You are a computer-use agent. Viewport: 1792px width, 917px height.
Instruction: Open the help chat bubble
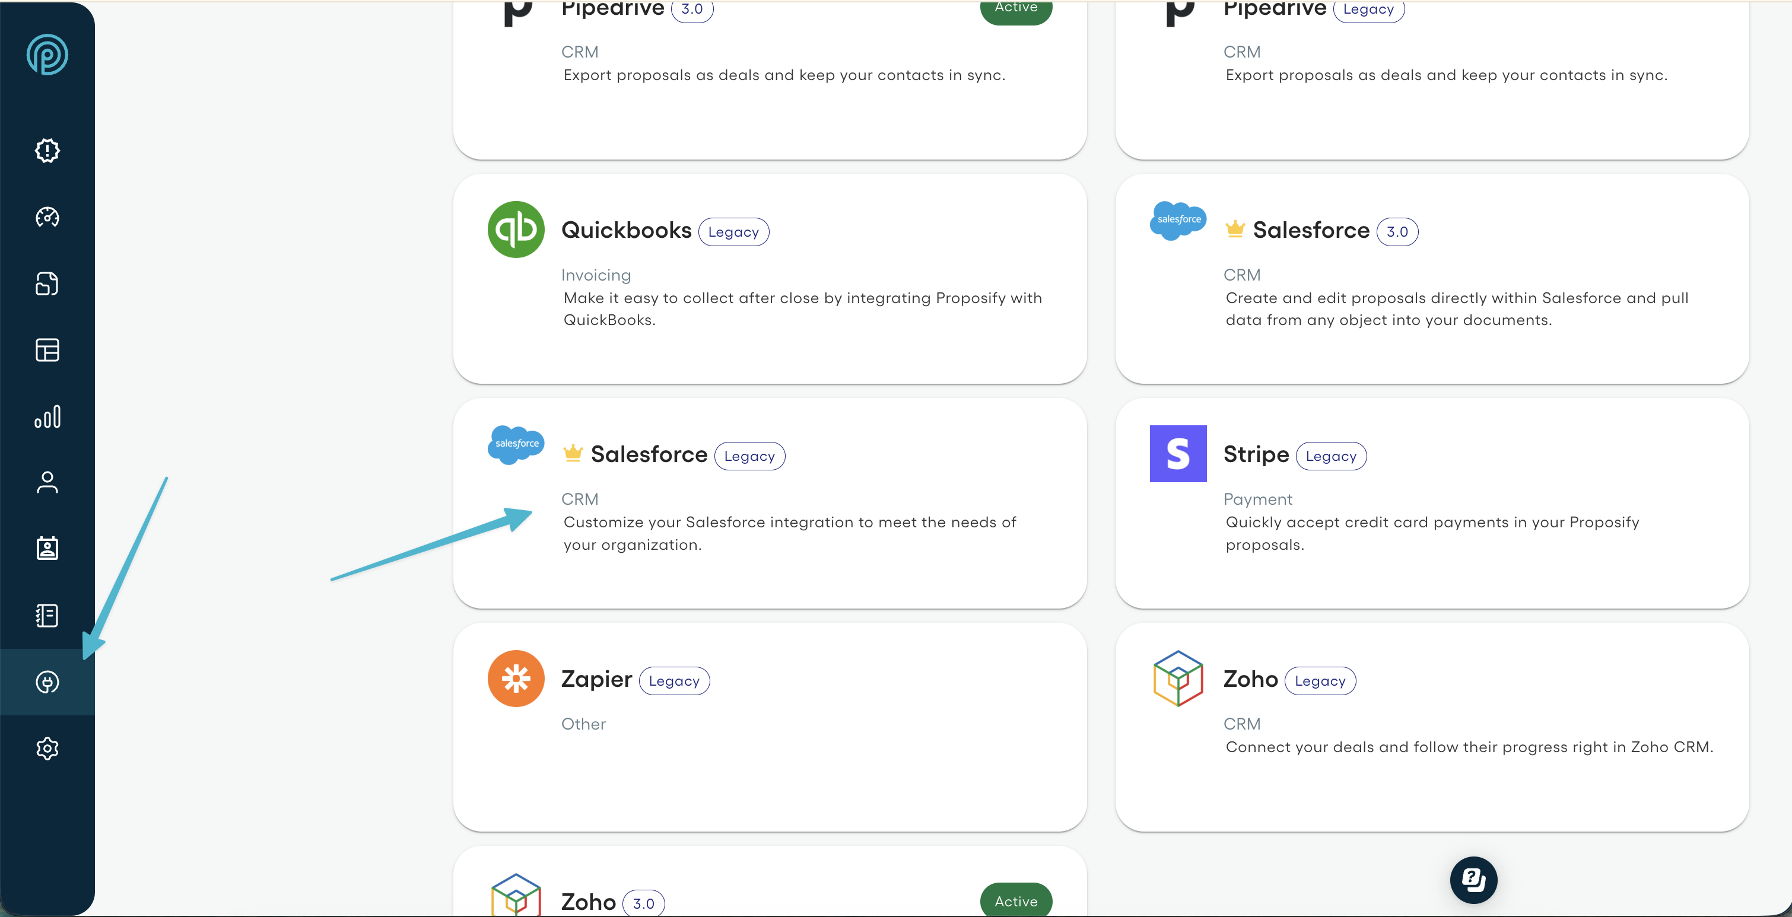(1473, 880)
